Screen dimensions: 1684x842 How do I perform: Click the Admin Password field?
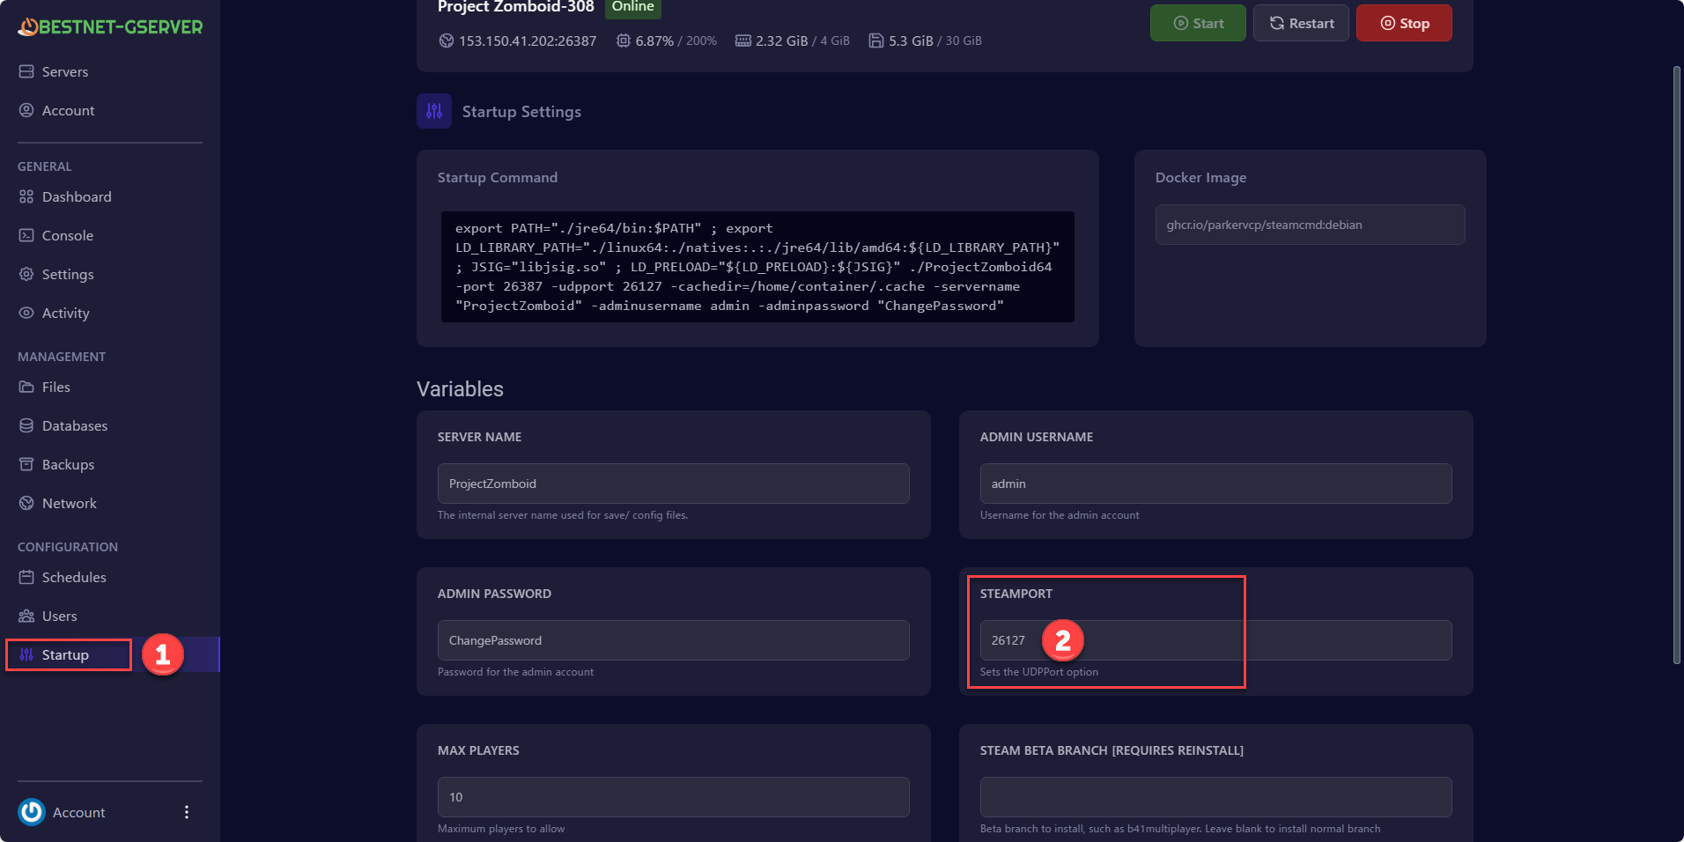(674, 640)
